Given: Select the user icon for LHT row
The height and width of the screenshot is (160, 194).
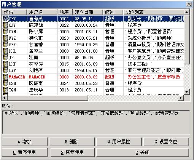Looking at the screenshot, I should 5,64.
